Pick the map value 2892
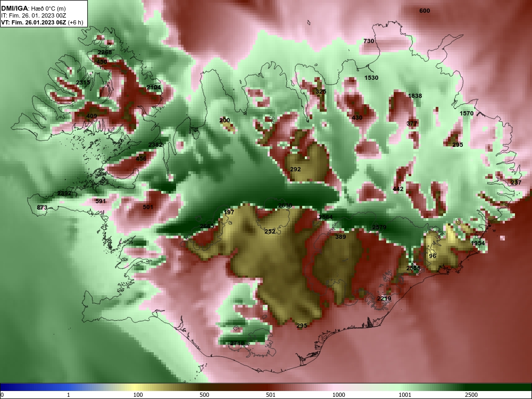The image size is (532, 399). click(64, 194)
